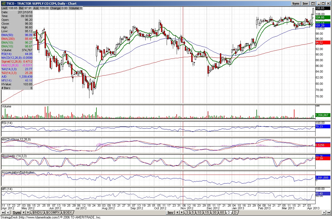This screenshot has width=332, height=219.
Task: Click the blue 101.29 EMA(50) price label
Action: pyautogui.click(x=323, y=25)
